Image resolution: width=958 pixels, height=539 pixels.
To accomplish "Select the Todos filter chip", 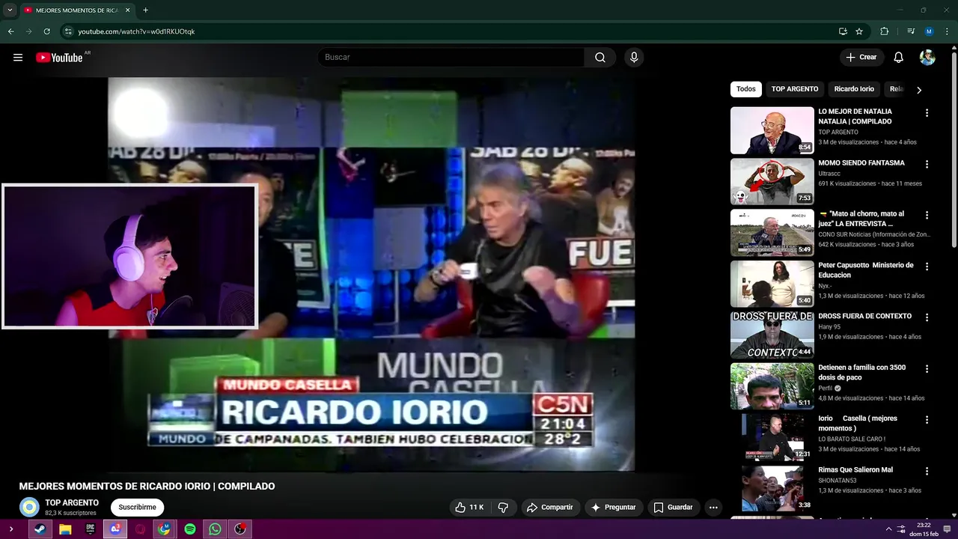I will coord(746,89).
